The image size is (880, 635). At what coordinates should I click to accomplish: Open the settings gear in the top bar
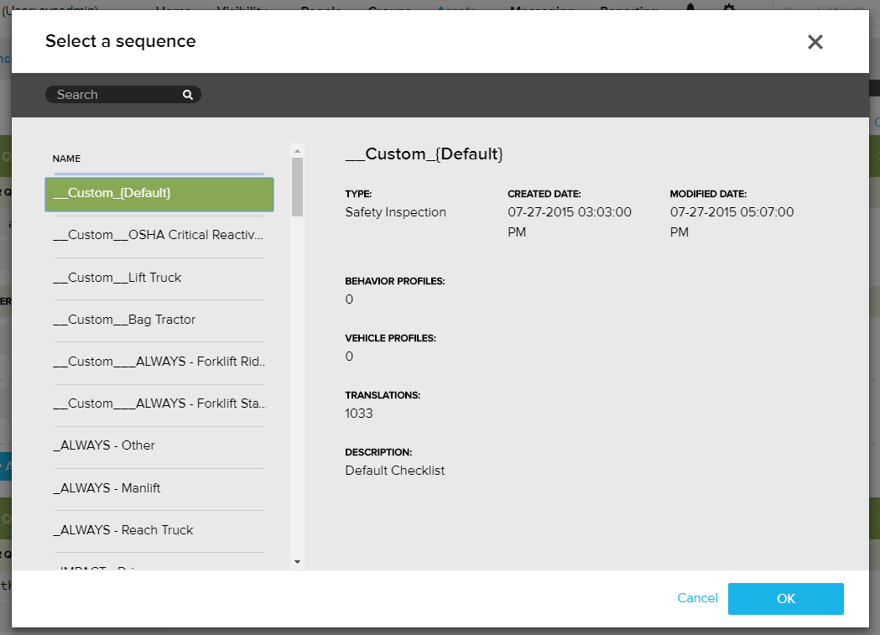[728, 7]
